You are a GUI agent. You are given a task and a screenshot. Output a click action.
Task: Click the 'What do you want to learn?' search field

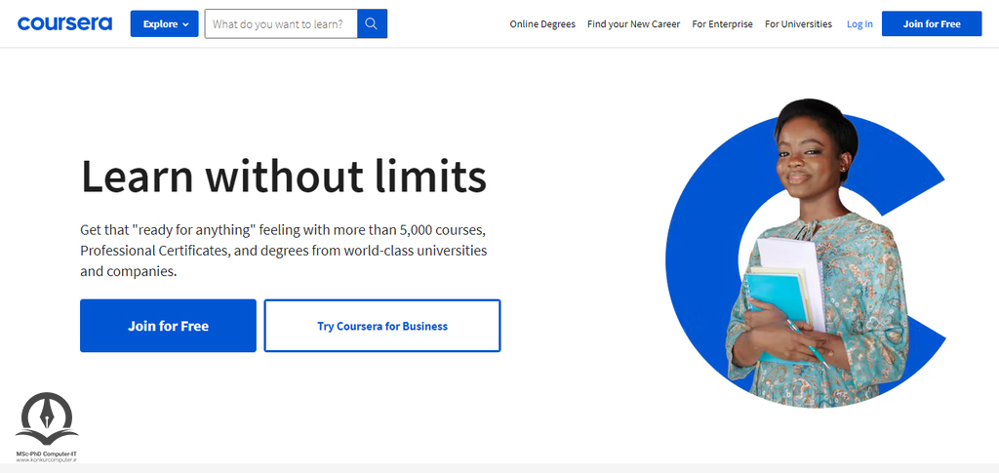tap(281, 23)
